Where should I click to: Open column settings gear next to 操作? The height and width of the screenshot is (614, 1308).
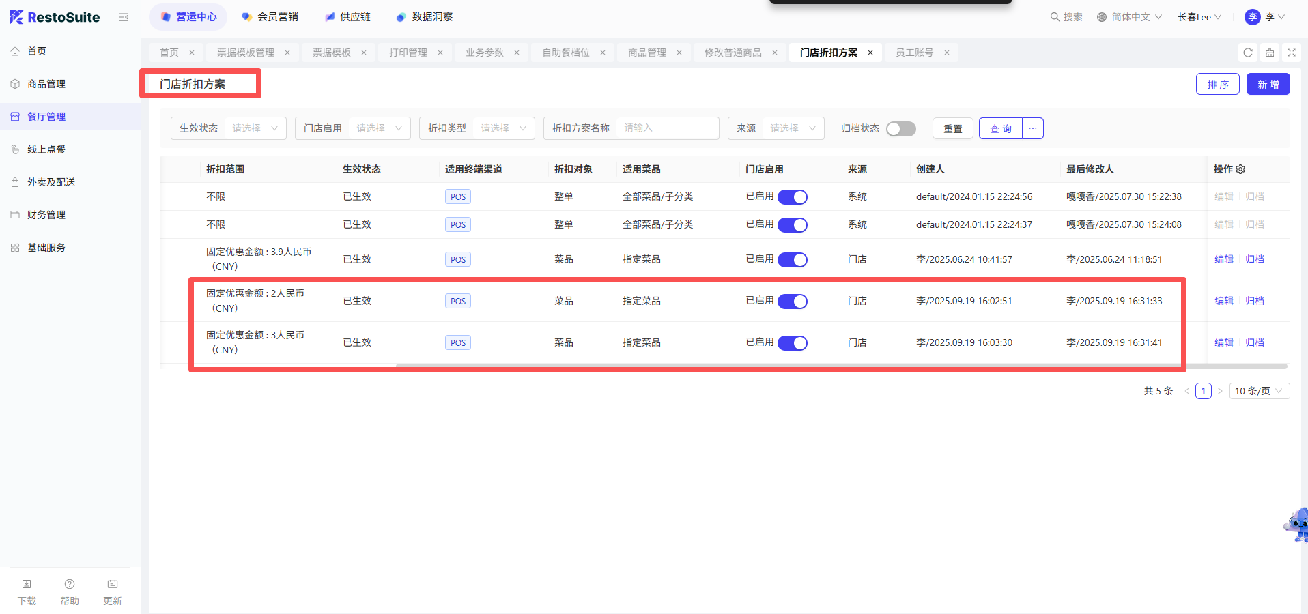tap(1240, 169)
